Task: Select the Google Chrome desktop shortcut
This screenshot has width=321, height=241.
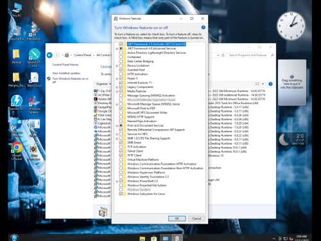Action: click(x=17, y=151)
